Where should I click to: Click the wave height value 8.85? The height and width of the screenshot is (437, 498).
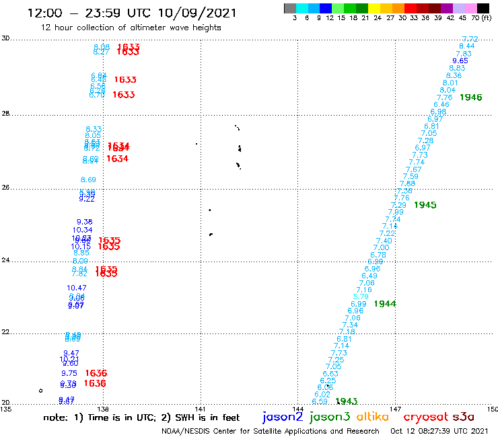click(x=81, y=253)
